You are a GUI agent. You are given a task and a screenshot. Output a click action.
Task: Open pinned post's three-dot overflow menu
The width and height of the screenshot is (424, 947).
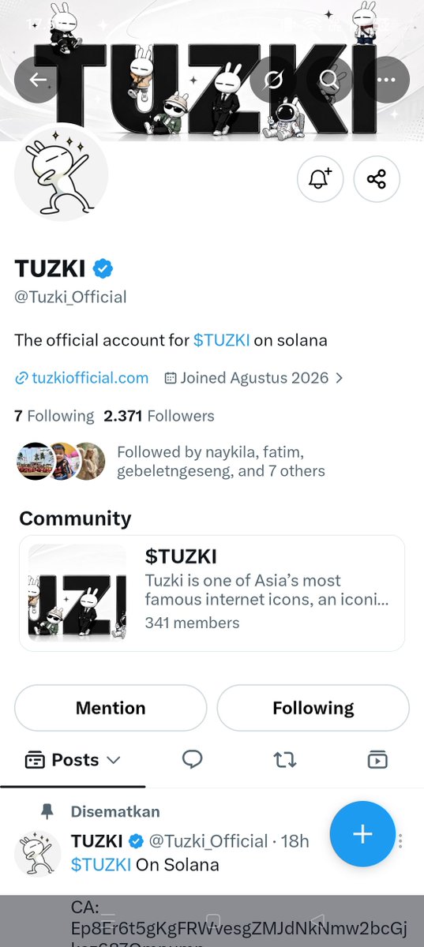[401, 841]
